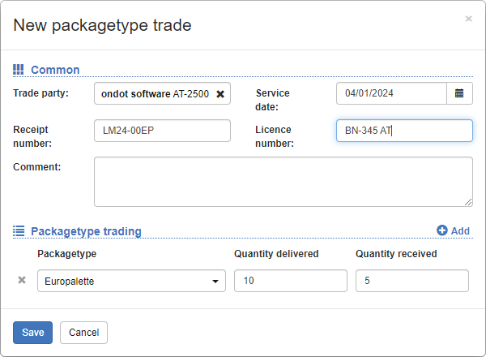Grab the Comment box resize handle
The image size is (486, 357).
point(468,202)
